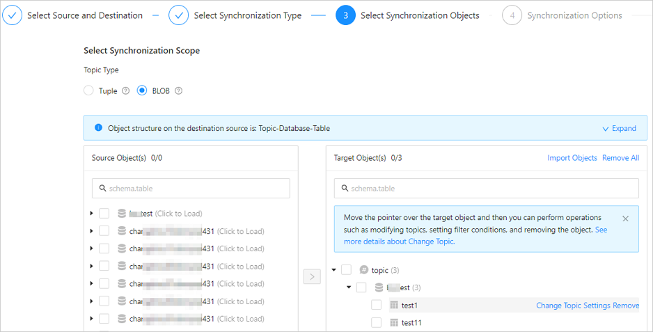
Task: Click the database icon under topic in the target tree
Action: (379, 288)
